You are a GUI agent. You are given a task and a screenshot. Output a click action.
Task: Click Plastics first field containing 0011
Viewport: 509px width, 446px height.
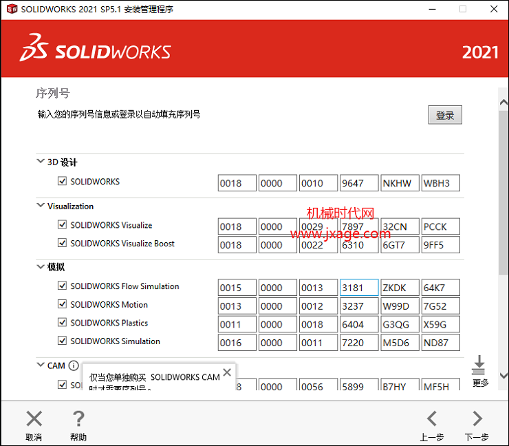(237, 324)
